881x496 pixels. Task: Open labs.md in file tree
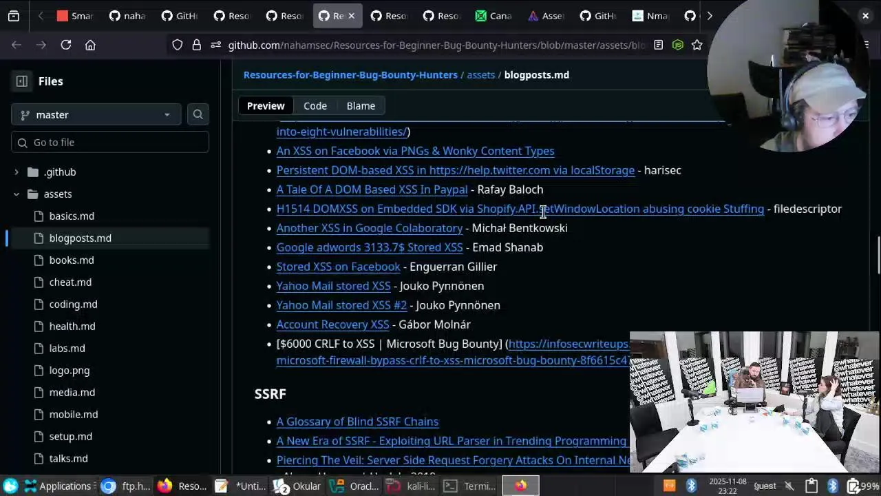pyautogui.click(x=67, y=349)
